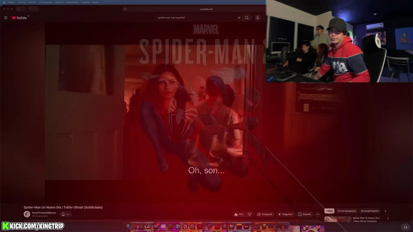Image resolution: width=413 pixels, height=232 pixels.
Task: Save the video with Guardar
Action: pyautogui.click(x=305, y=214)
